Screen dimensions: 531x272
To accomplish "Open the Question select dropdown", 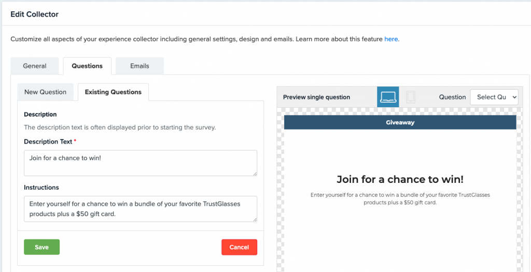I will pyautogui.click(x=494, y=97).
